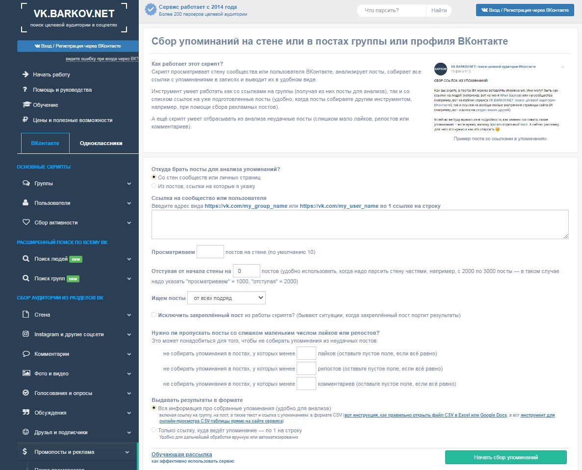Open the видите ошибку при входе через ВК link
The width and height of the screenshot is (582, 470).
[x=102, y=59]
